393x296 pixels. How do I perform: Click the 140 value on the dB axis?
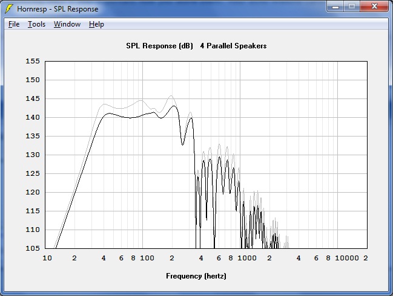[x=33, y=117]
